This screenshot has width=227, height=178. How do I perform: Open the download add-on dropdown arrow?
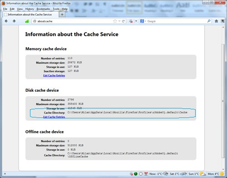[x=136, y=21]
